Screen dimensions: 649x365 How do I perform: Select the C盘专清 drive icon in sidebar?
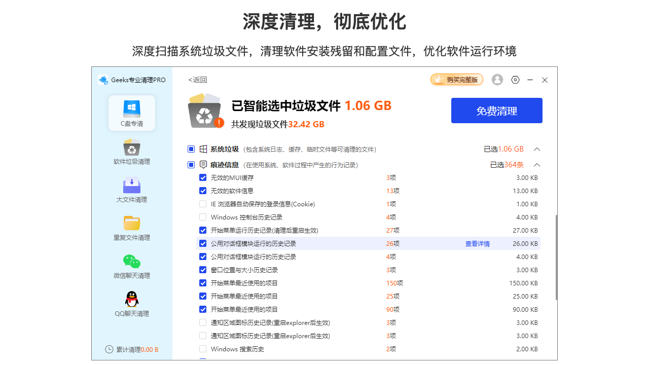[x=132, y=109]
